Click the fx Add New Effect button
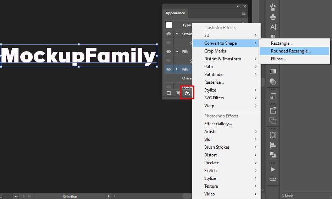 click(x=187, y=93)
